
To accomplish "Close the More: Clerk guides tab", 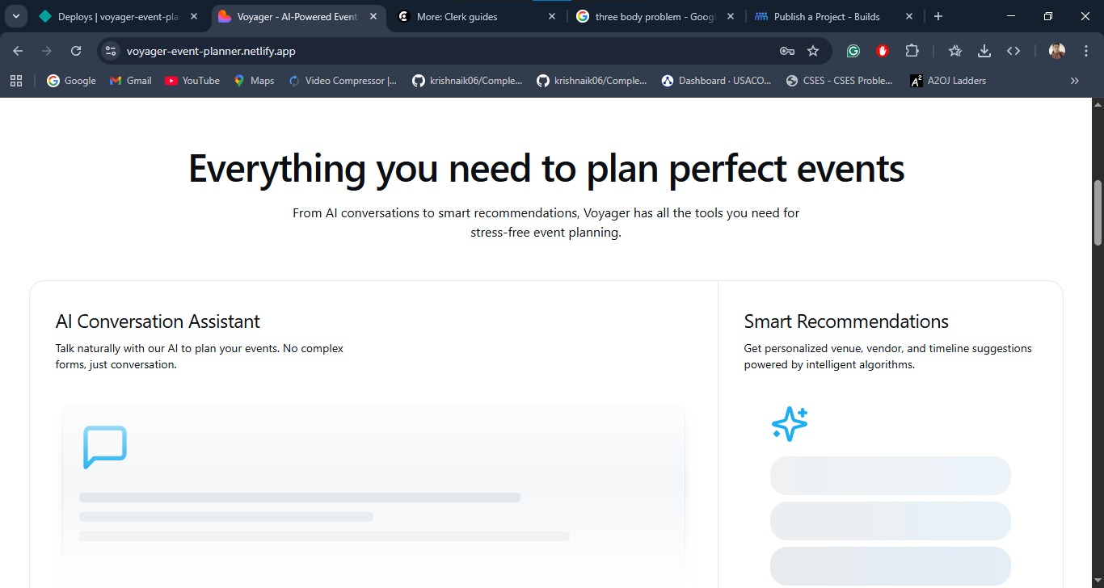I will [552, 16].
